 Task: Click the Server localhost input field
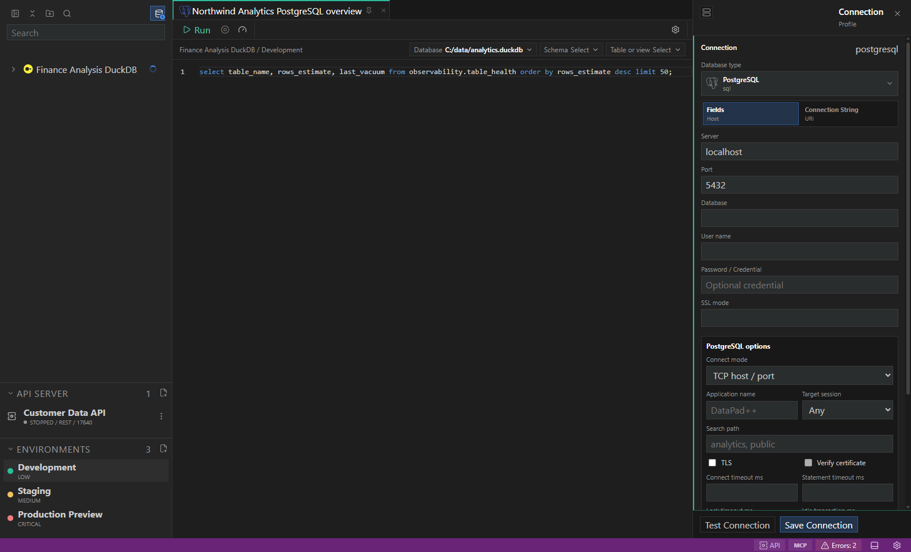click(799, 152)
